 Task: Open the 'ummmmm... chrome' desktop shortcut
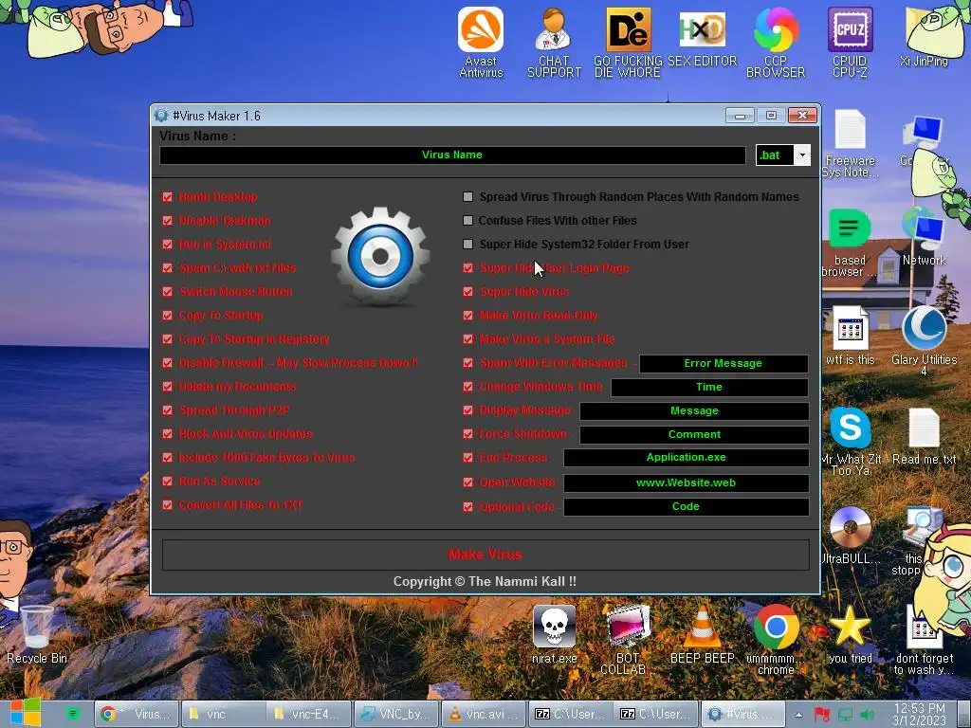click(776, 640)
